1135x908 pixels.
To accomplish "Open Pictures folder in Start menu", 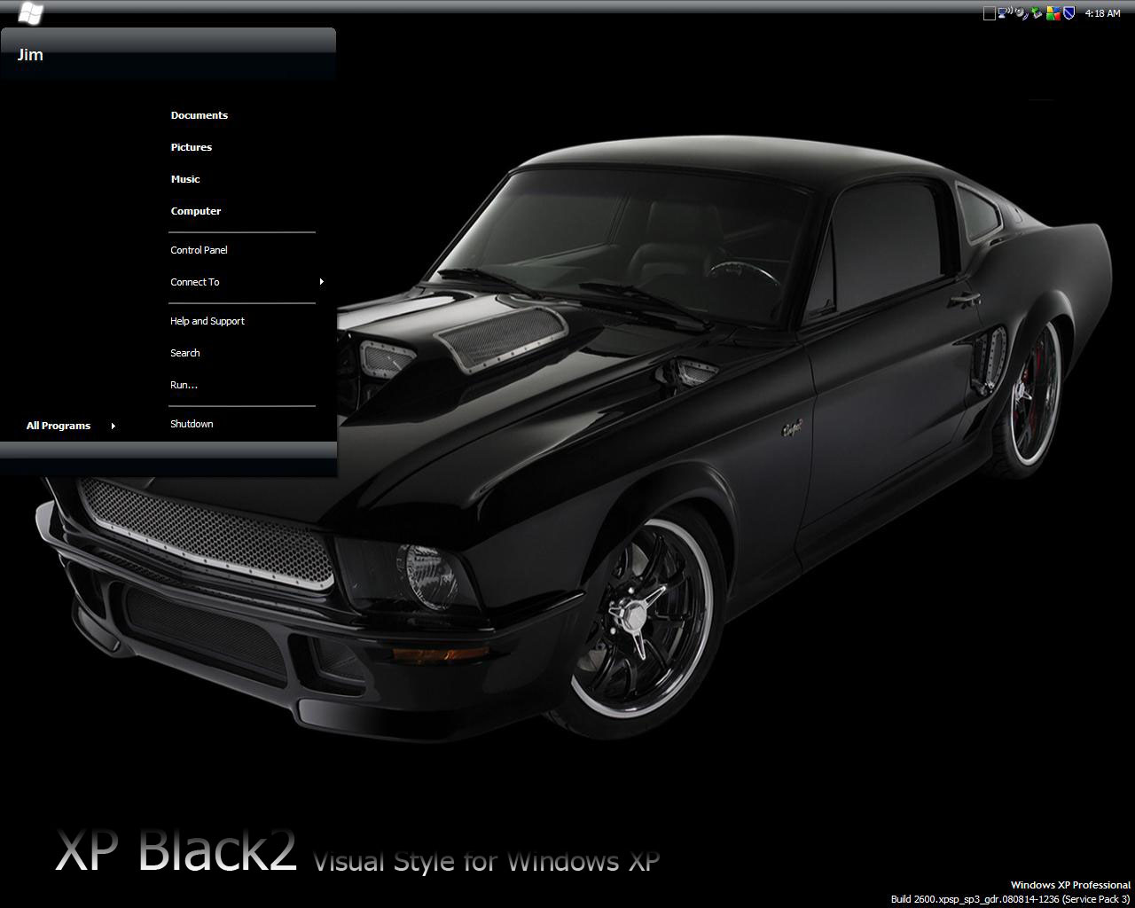I will 192,147.
